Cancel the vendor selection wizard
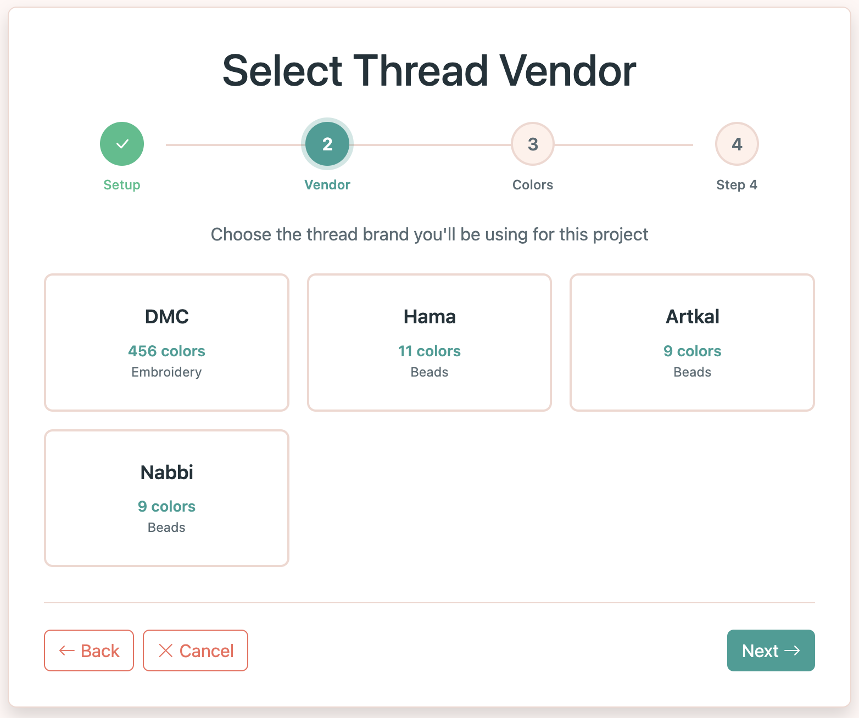Image resolution: width=859 pixels, height=718 pixels. [x=195, y=650]
